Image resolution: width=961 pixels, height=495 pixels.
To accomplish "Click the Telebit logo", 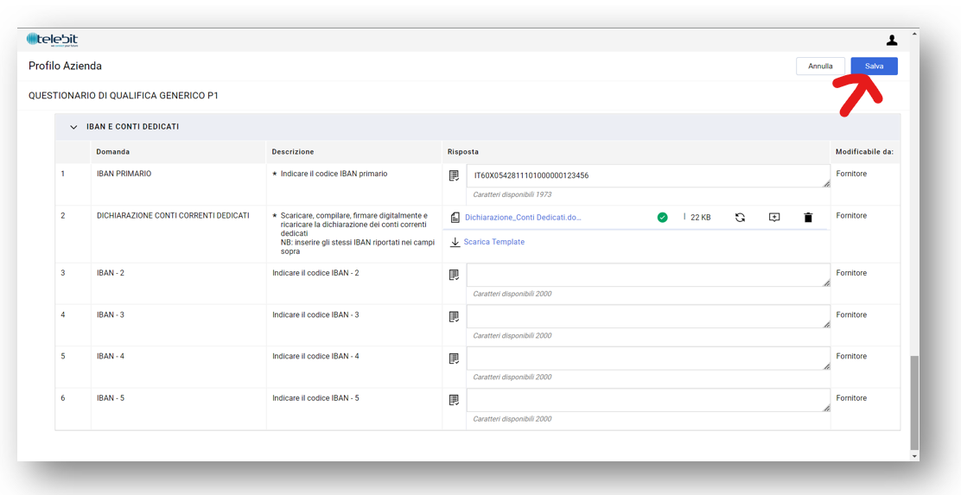I will pyautogui.click(x=52, y=40).
